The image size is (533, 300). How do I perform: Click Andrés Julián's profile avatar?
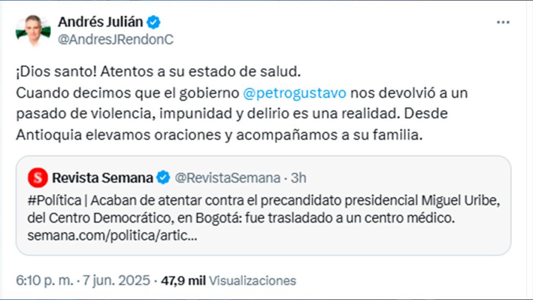33,30
